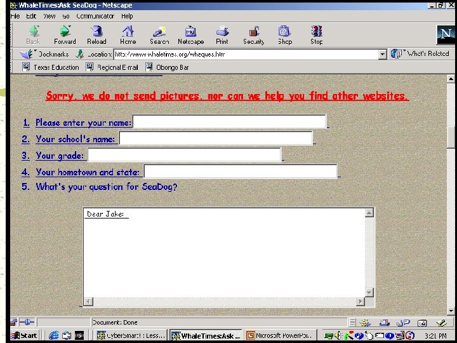457x343 pixels.
Task: Click the 'Your hometown and state:' link
Action: (x=88, y=172)
